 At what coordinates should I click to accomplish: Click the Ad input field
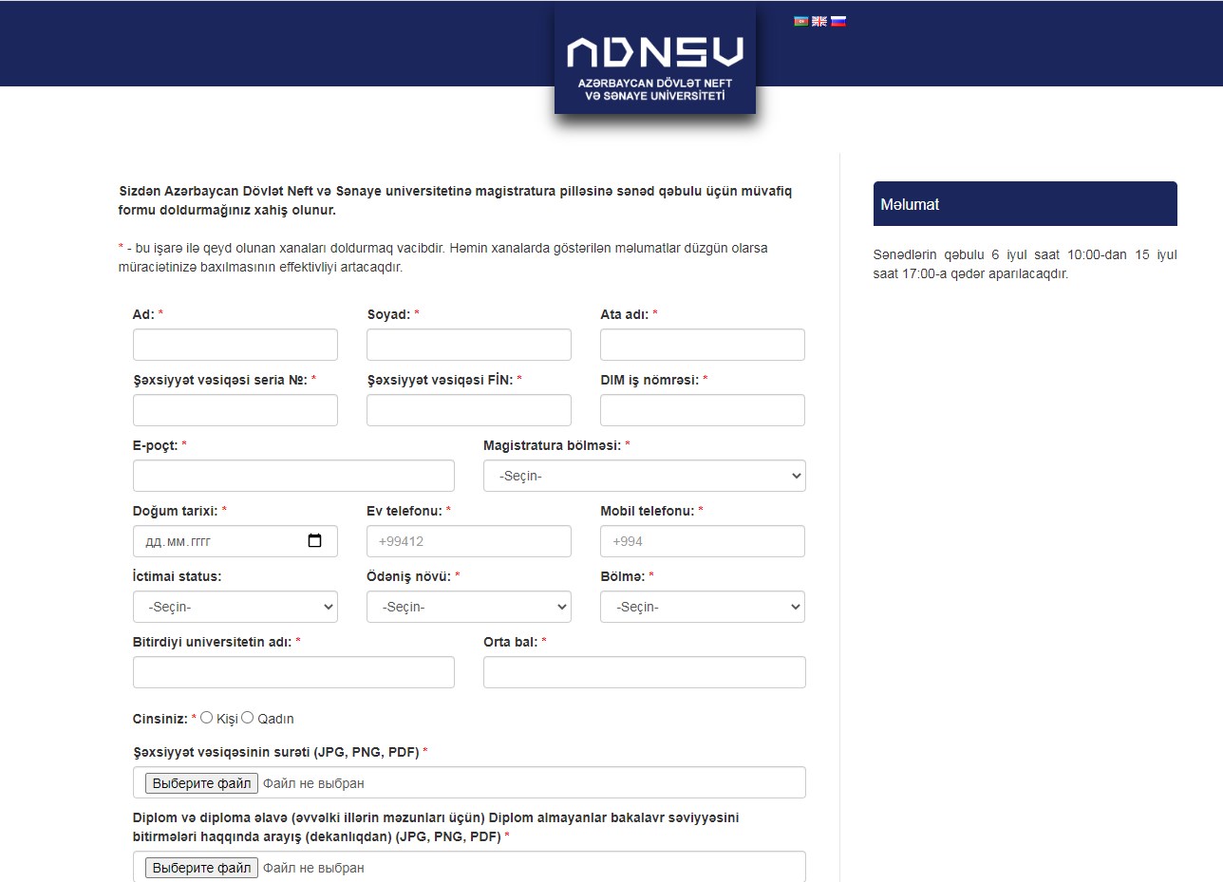coord(235,345)
